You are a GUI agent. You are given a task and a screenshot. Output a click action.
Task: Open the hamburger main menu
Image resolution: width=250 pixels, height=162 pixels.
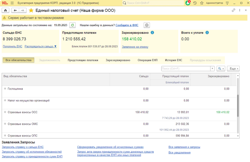[x=12, y=3]
